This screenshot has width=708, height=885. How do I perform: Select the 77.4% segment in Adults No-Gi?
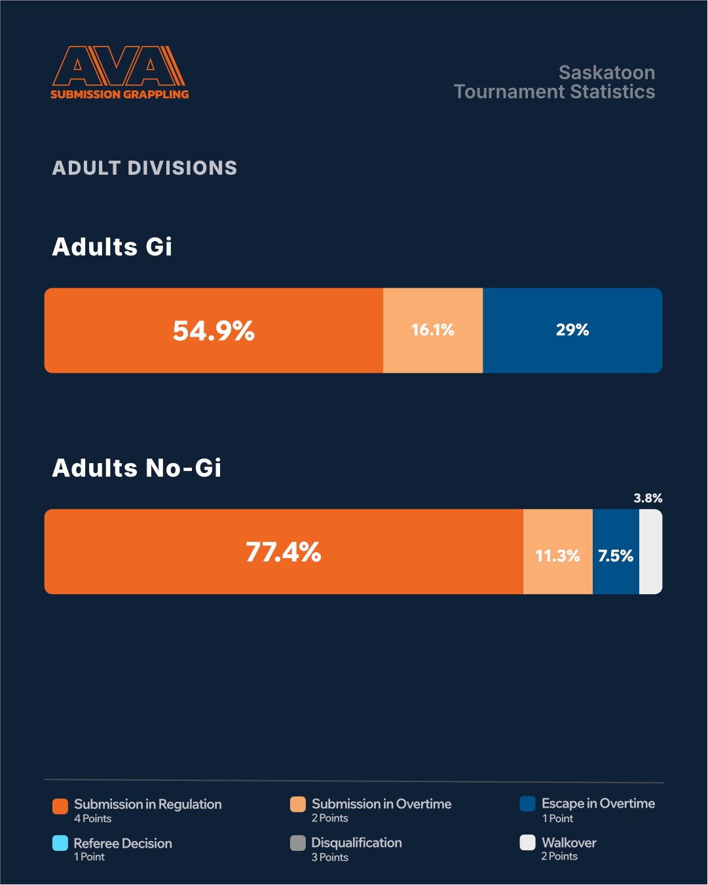point(283,552)
